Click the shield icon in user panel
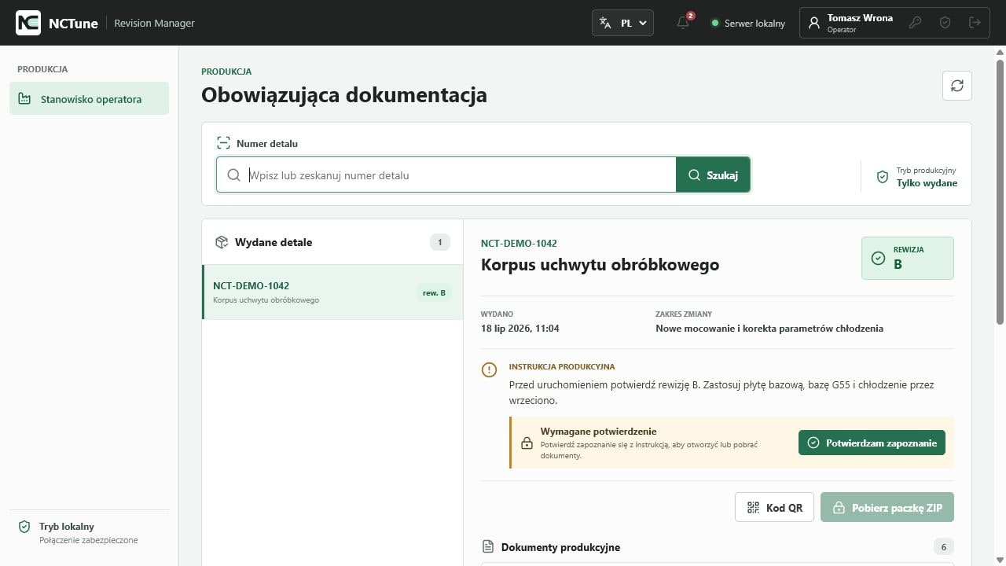The image size is (1006, 566). click(x=945, y=23)
